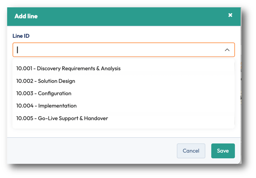The height and width of the screenshot is (178, 256).
Task: Click the Implementation list item
Action: click(47, 106)
